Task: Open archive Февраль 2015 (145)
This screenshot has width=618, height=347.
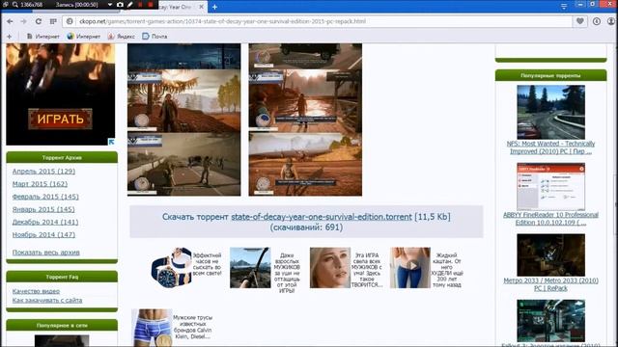Action: coord(45,197)
